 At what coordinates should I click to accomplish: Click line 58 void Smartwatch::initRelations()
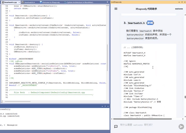click(x=29, y=16)
